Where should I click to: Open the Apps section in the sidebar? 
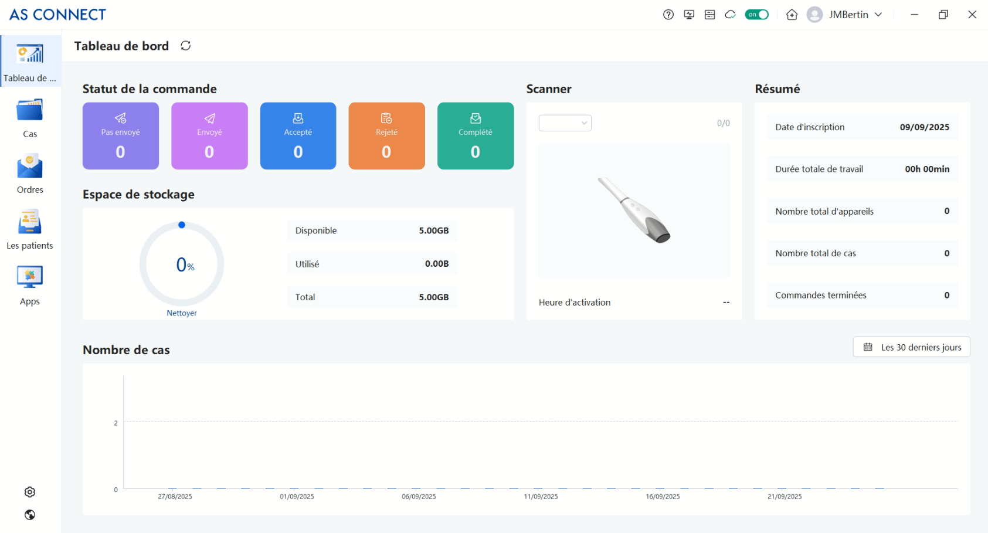30,286
